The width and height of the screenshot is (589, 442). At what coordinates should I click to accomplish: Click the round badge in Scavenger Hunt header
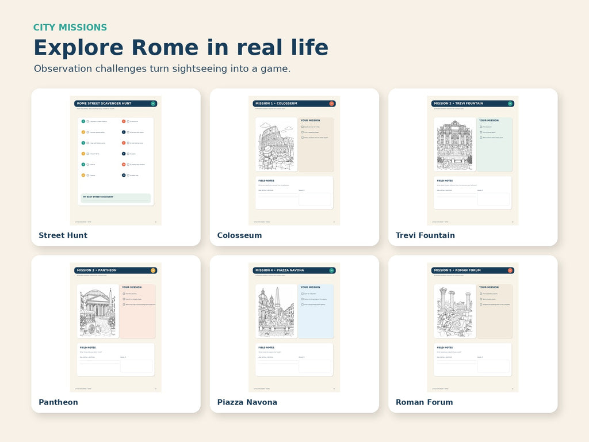(153, 104)
